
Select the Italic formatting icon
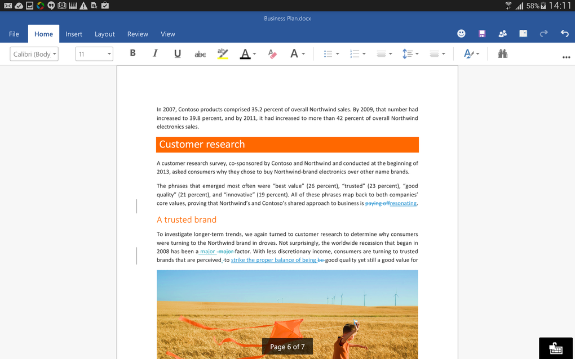pos(155,53)
